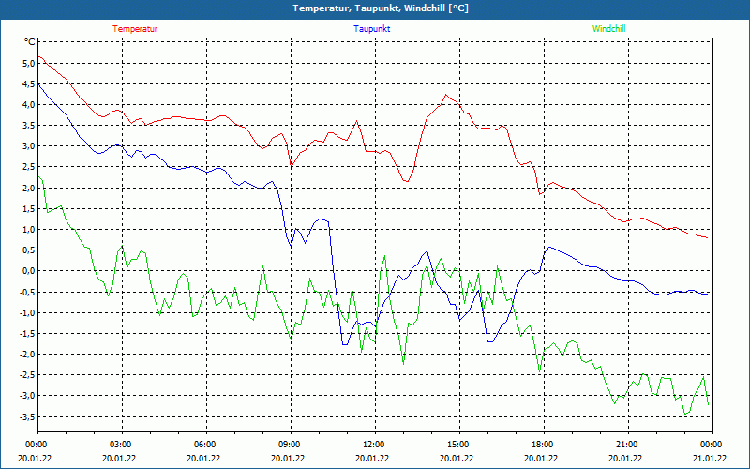Click the -1,0 y-axis value
Image resolution: width=750 pixels, height=469 pixels.
[27, 312]
